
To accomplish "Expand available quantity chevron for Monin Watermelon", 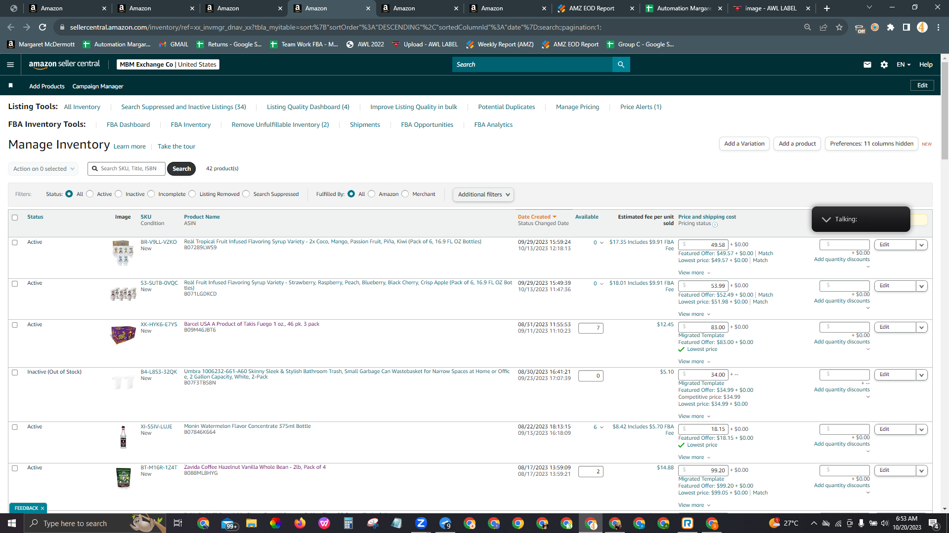I will tap(602, 427).
